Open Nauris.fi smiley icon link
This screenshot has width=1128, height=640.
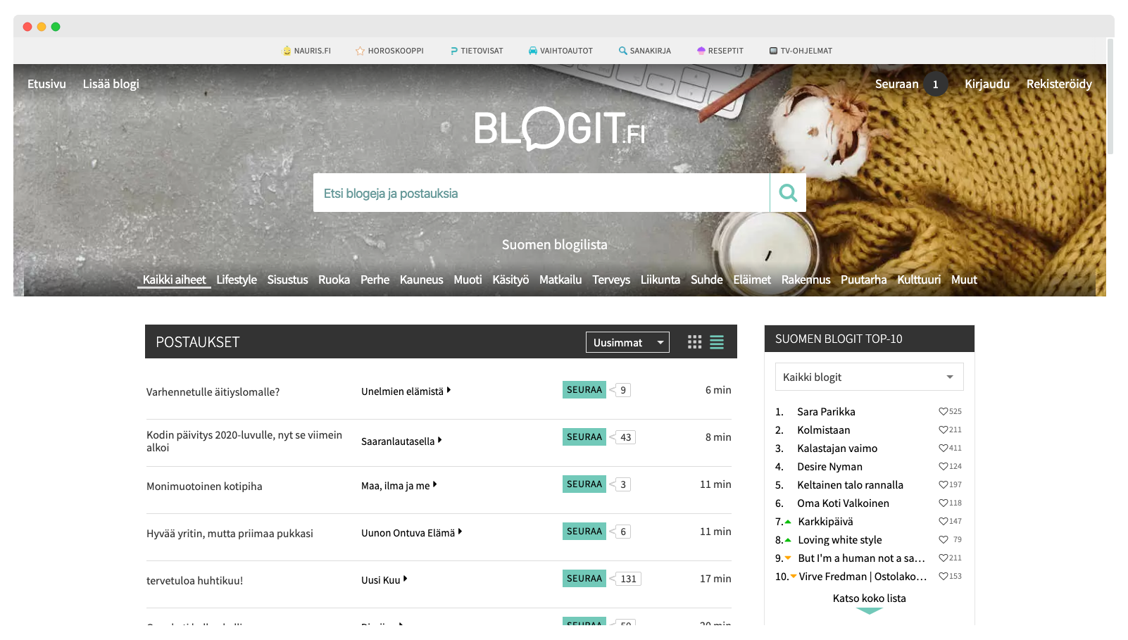306,51
